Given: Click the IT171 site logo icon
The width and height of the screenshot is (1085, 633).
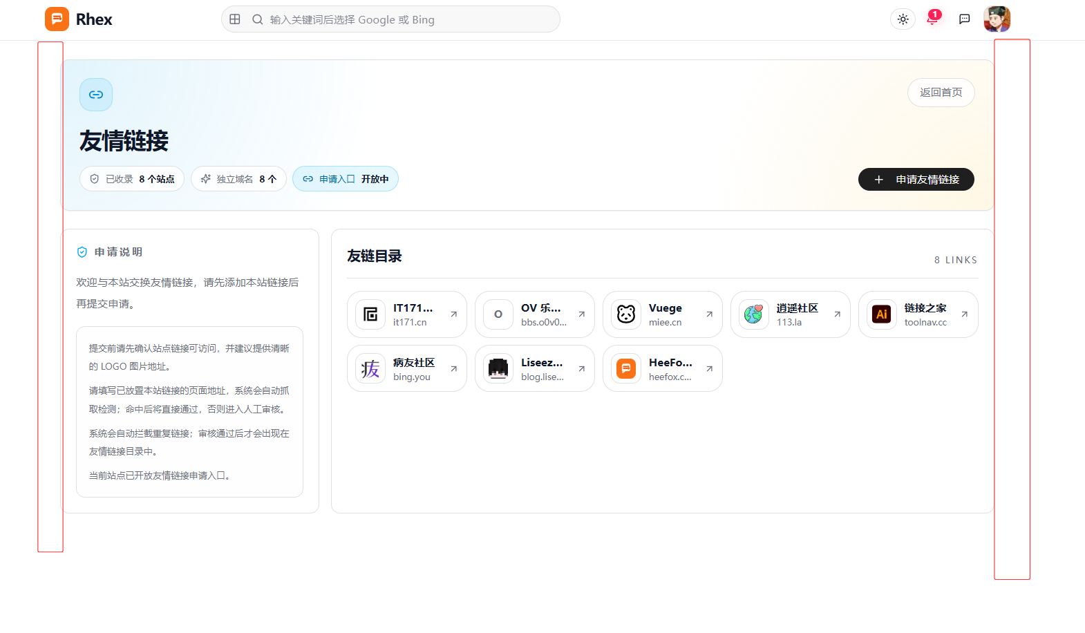Looking at the screenshot, I should [370, 314].
